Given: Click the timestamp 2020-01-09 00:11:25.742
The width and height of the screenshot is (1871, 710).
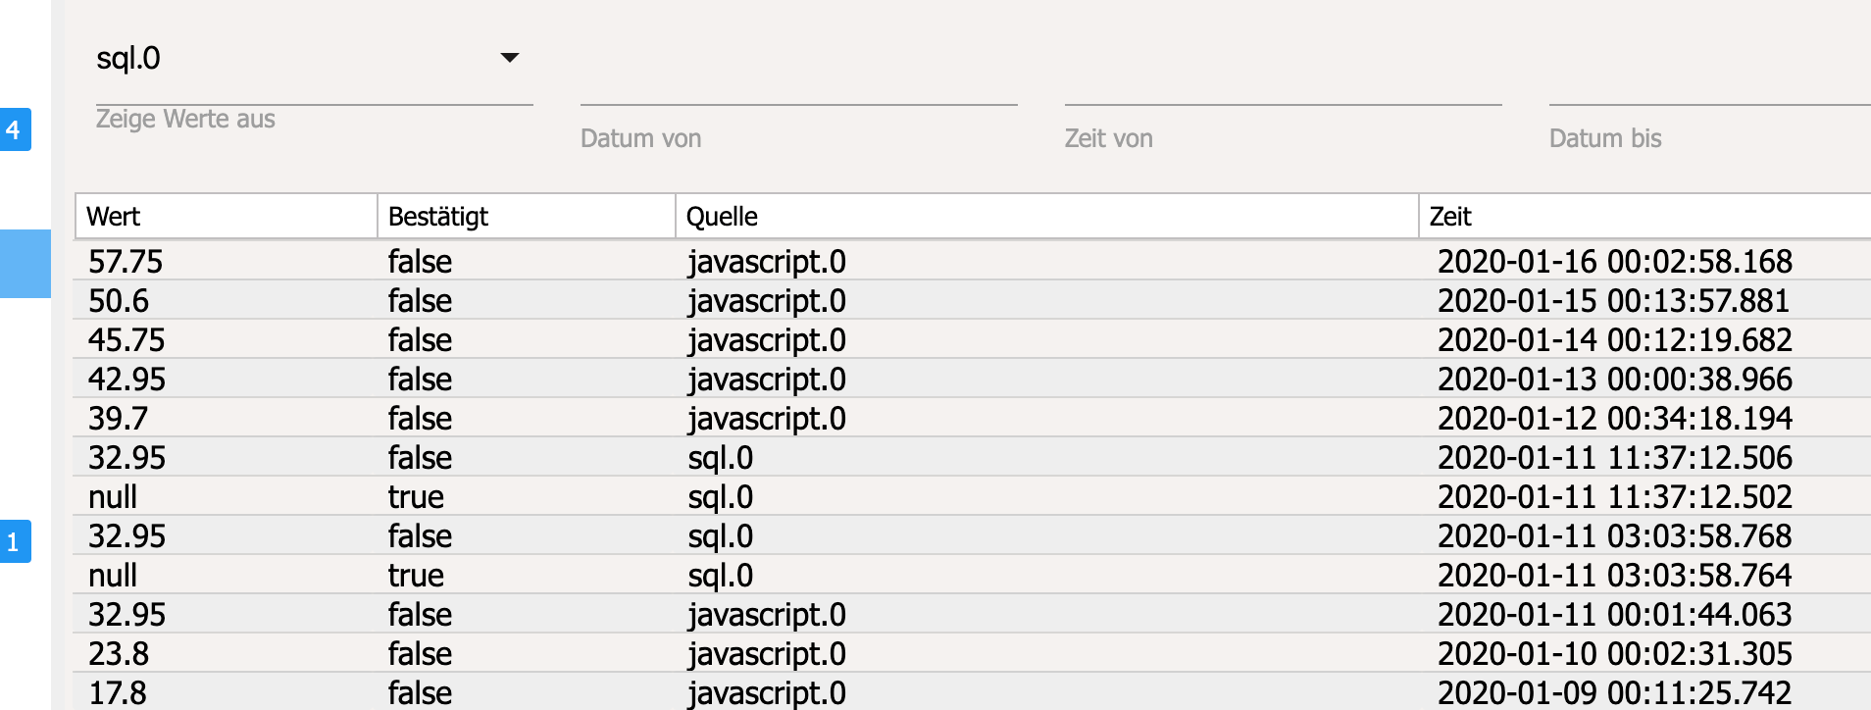Looking at the screenshot, I should (x=1614, y=693).
